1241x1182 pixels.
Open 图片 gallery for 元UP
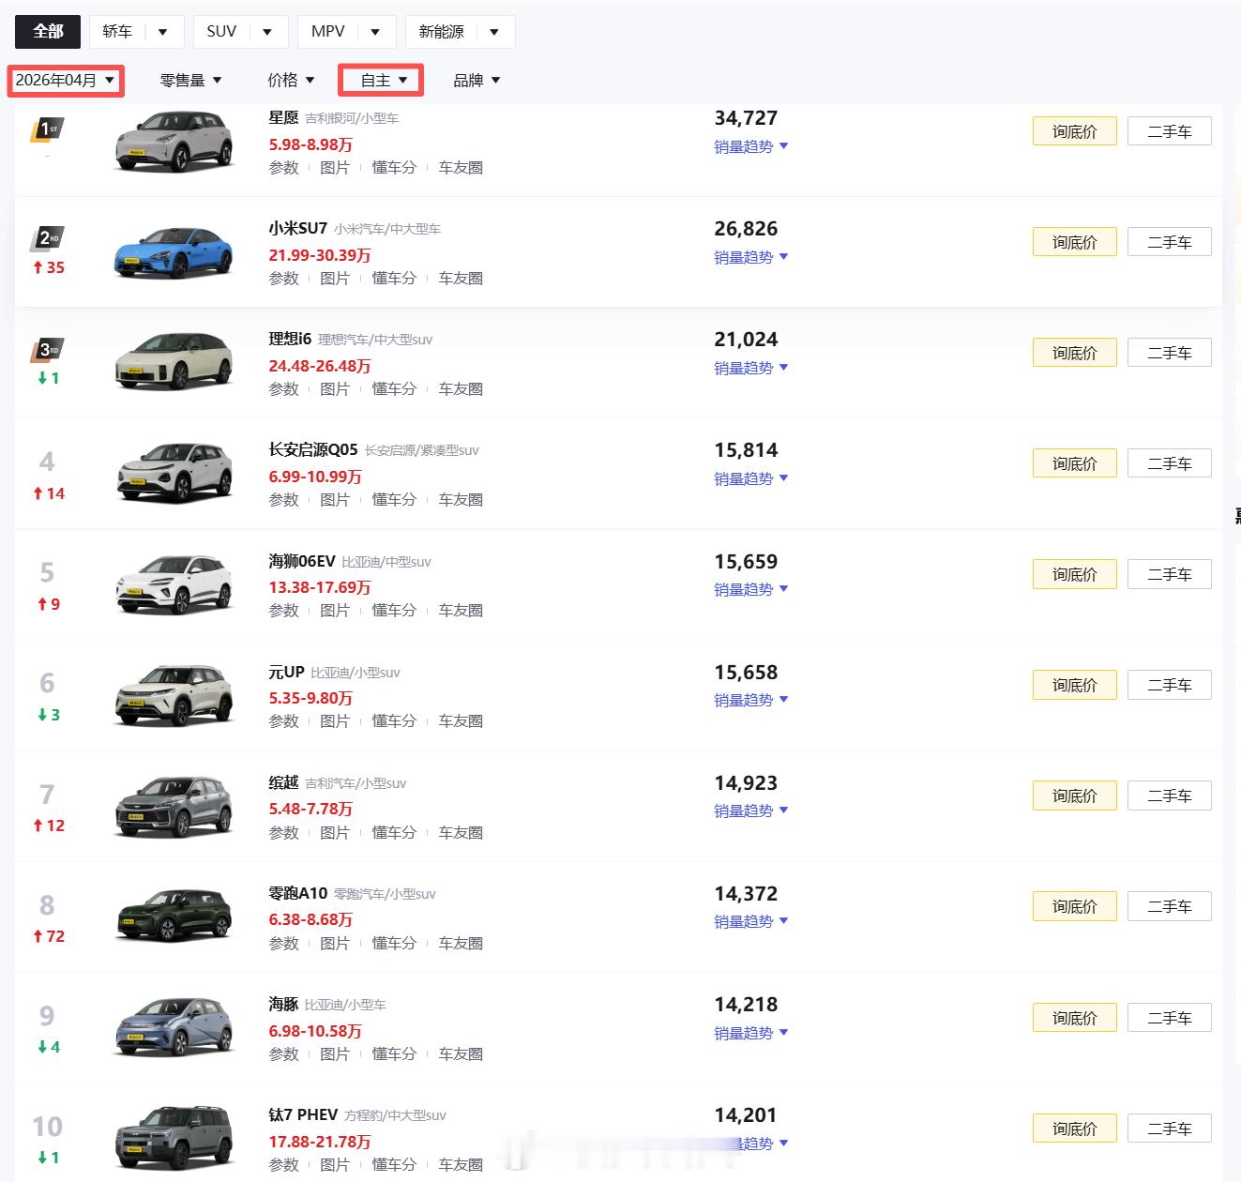pyautogui.click(x=335, y=721)
